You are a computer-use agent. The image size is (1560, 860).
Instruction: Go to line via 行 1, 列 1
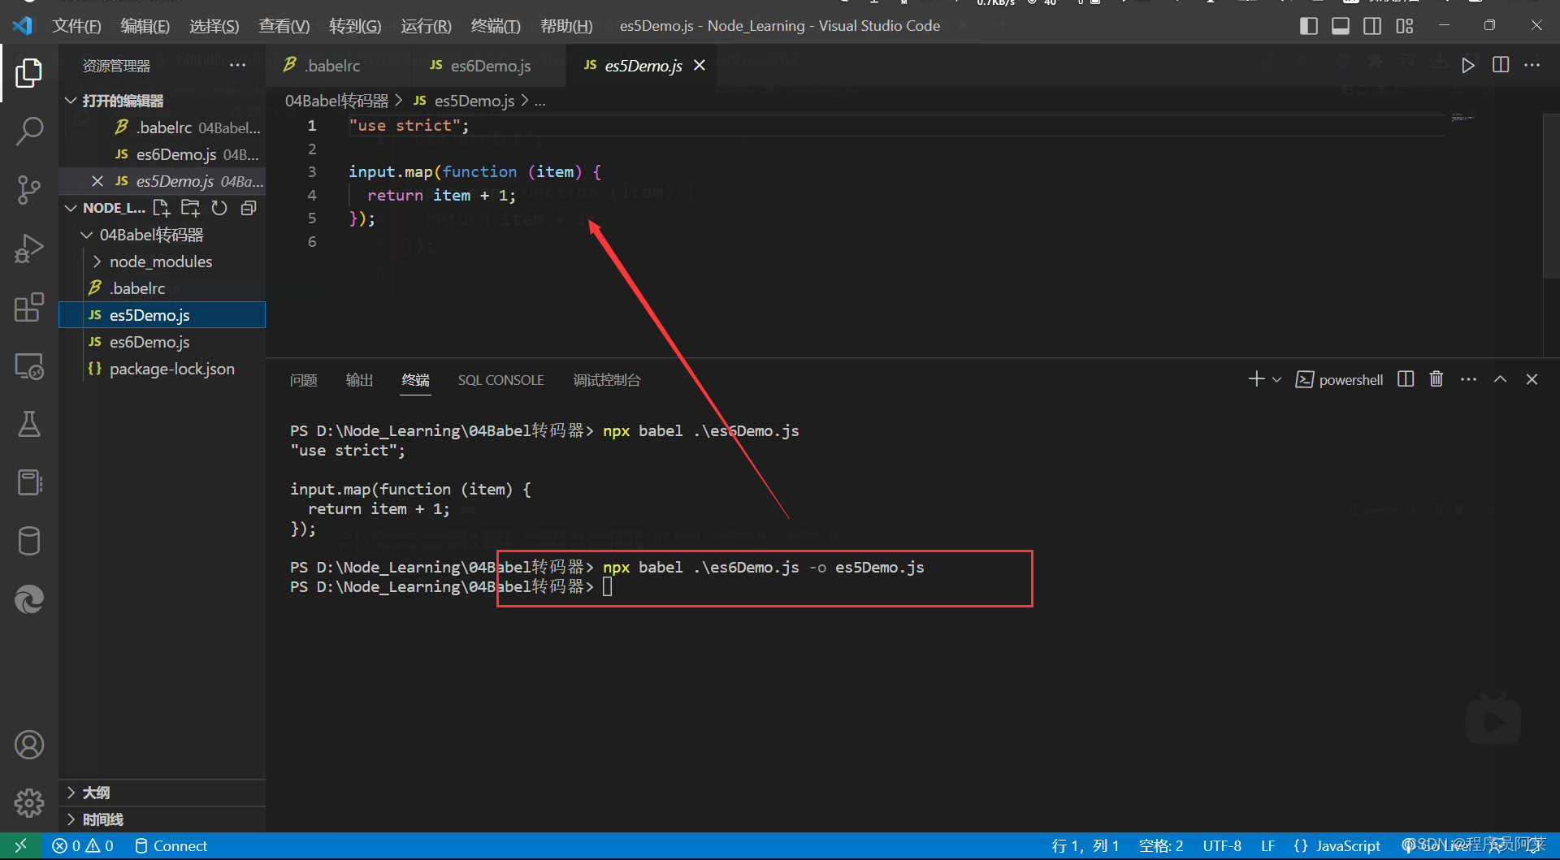point(1085,845)
